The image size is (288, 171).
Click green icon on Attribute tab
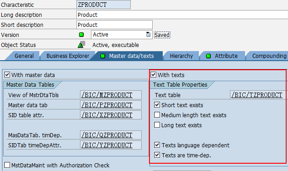click(208, 56)
